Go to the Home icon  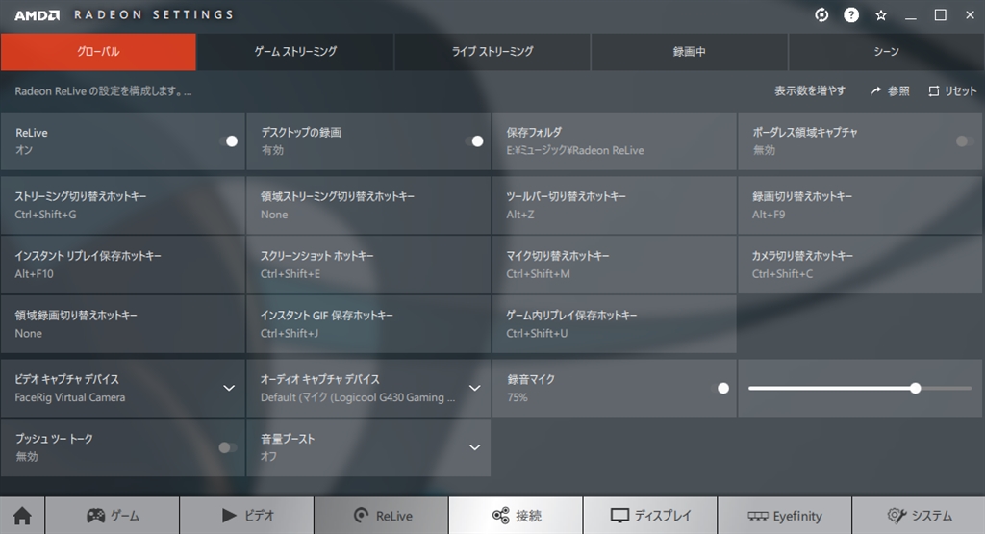tap(22, 516)
